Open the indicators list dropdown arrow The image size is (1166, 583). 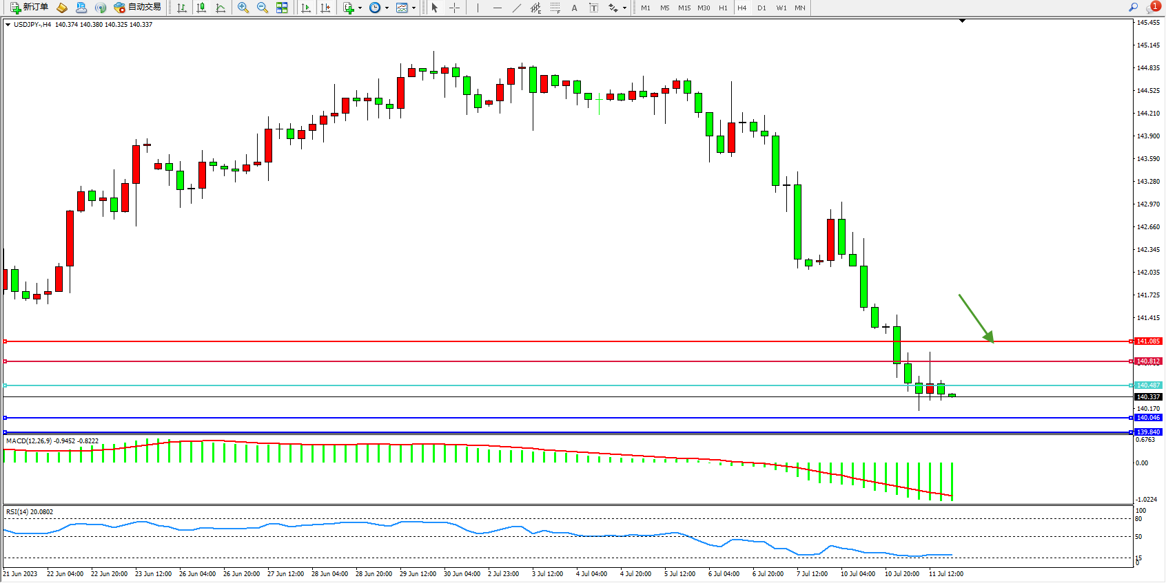pos(360,8)
